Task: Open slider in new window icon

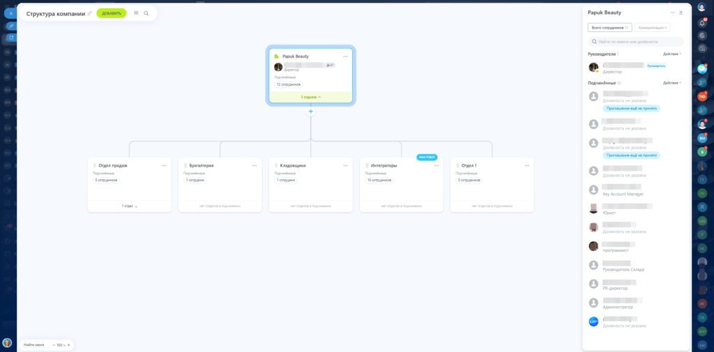Action: [x=11, y=38]
